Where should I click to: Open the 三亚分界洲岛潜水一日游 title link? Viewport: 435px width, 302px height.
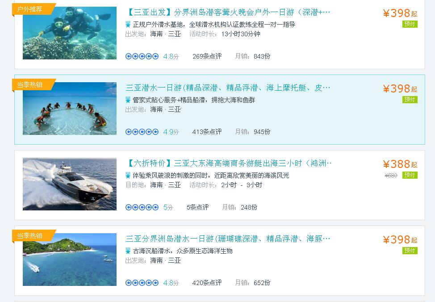pyautogui.click(x=228, y=239)
